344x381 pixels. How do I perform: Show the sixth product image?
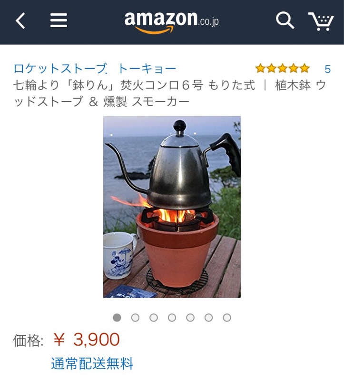208,318
